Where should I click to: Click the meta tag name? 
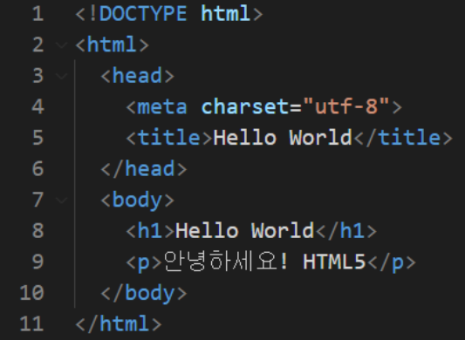[x=162, y=107]
